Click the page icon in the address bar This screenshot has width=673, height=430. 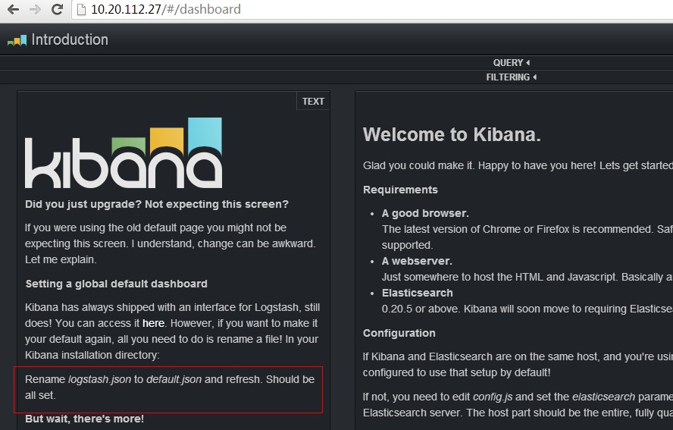pyautogui.click(x=81, y=9)
